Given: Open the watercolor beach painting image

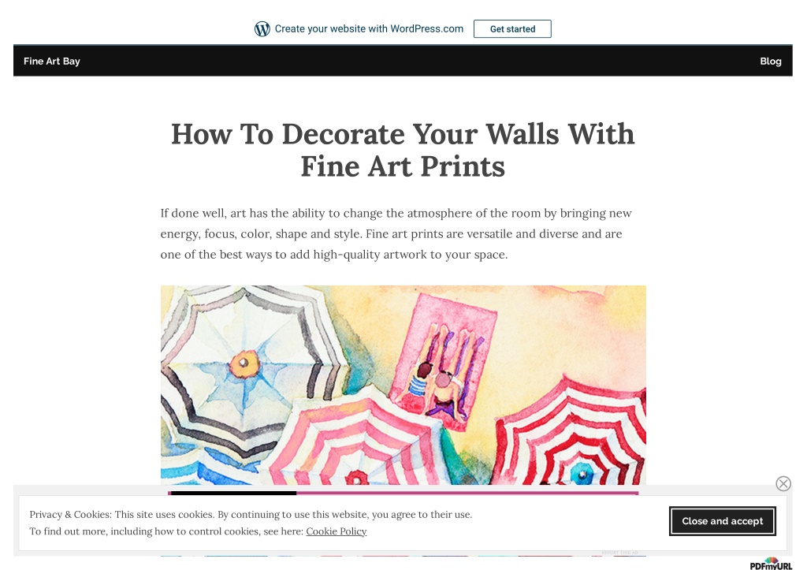Looking at the screenshot, I should click(x=403, y=386).
